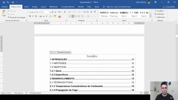Toggle underline (S) formatting
Viewport: 178px width, 100px height.
pos(36,16)
